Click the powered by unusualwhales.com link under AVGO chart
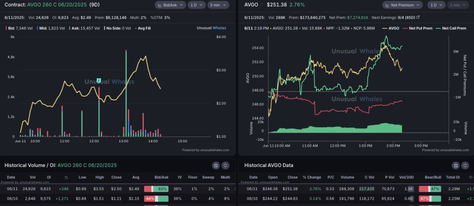474x206 pixels. point(445,150)
